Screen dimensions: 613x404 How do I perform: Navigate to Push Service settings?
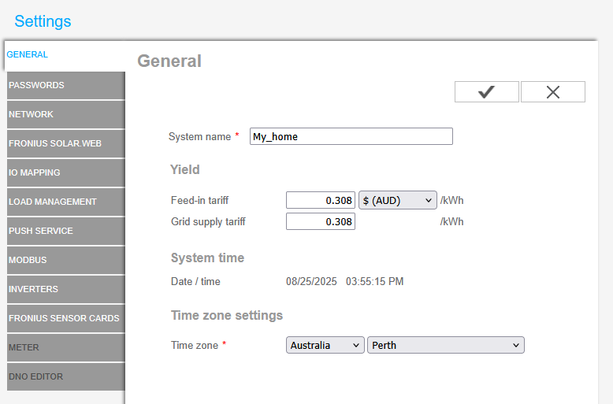[x=65, y=231]
